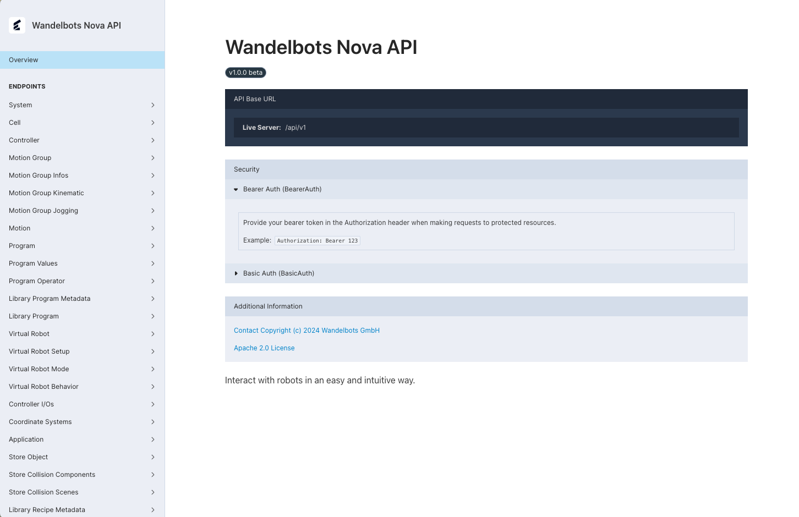Viewport: 799px width, 517px height.
Task: Expand the System endpoints chevron
Action: [x=152, y=105]
